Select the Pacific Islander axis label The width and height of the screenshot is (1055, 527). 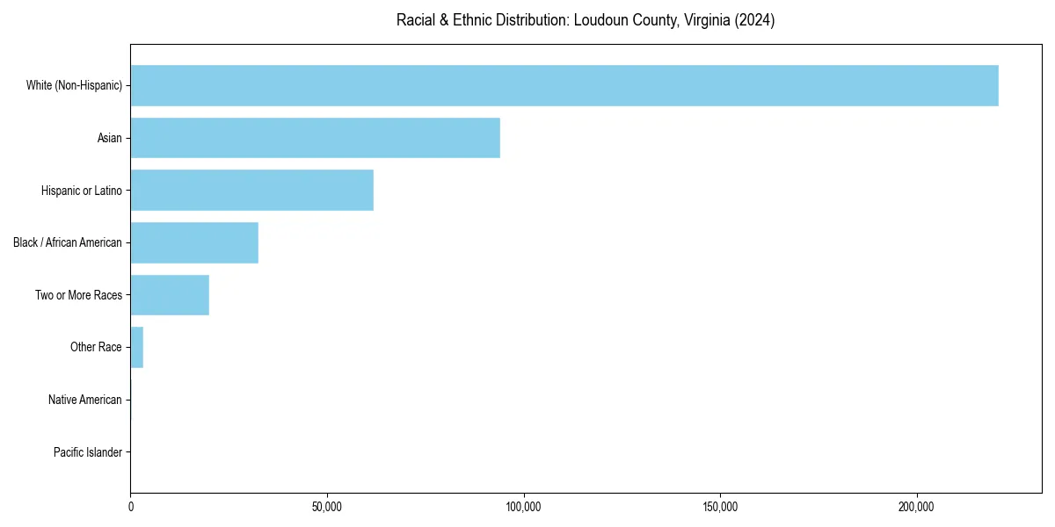[x=88, y=451]
